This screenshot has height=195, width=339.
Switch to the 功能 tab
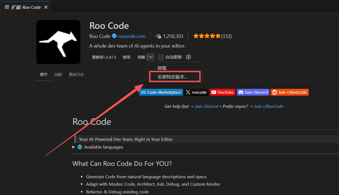(58, 75)
